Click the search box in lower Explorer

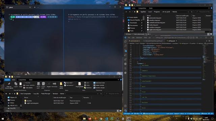pyautogui.click(x=112, y=94)
